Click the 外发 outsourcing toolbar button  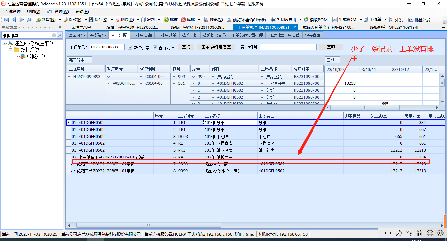click(x=396, y=20)
